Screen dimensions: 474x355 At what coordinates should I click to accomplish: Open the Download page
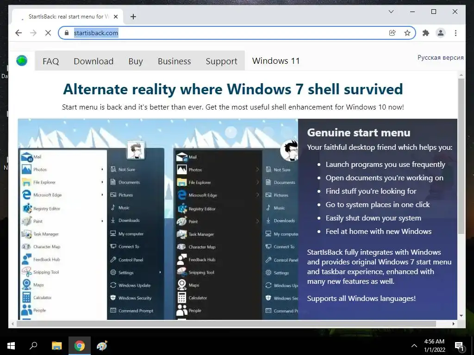tap(94, 61)
